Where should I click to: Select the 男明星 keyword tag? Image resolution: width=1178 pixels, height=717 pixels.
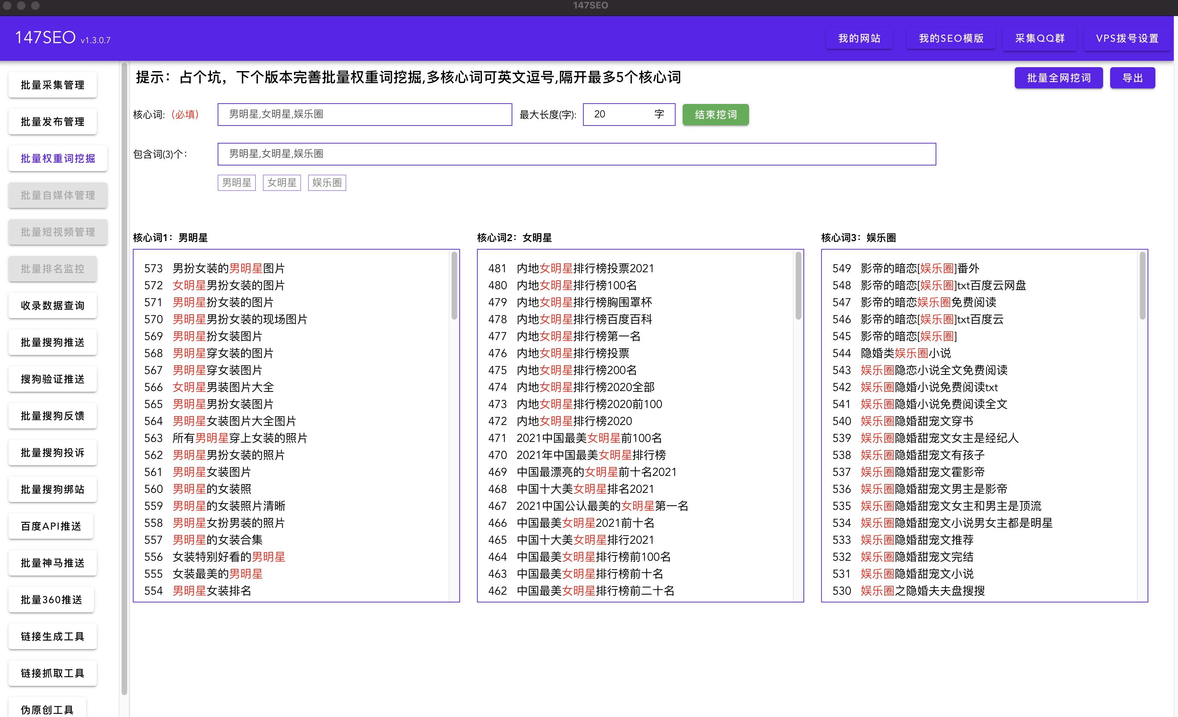point(237,183)
